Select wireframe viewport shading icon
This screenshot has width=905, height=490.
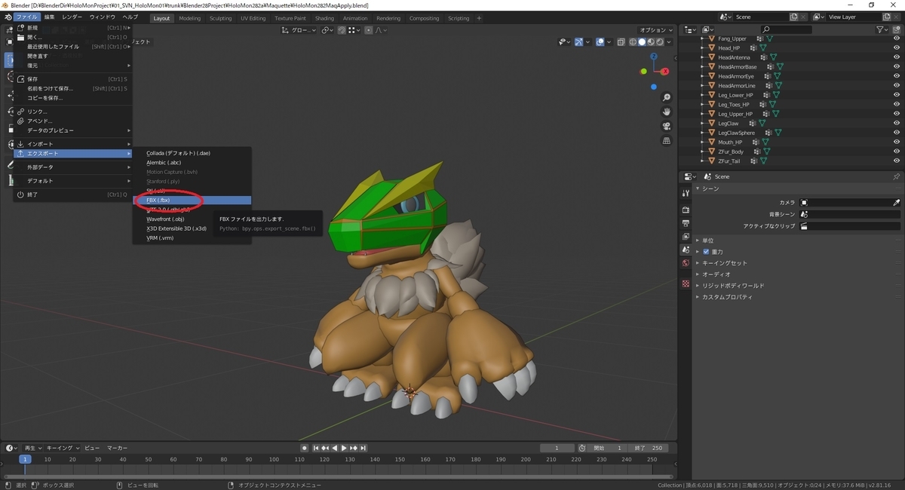633,42
